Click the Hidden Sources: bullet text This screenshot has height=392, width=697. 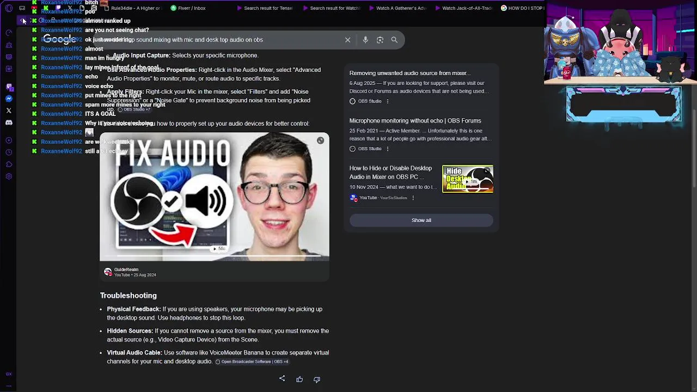pos(130,331)
